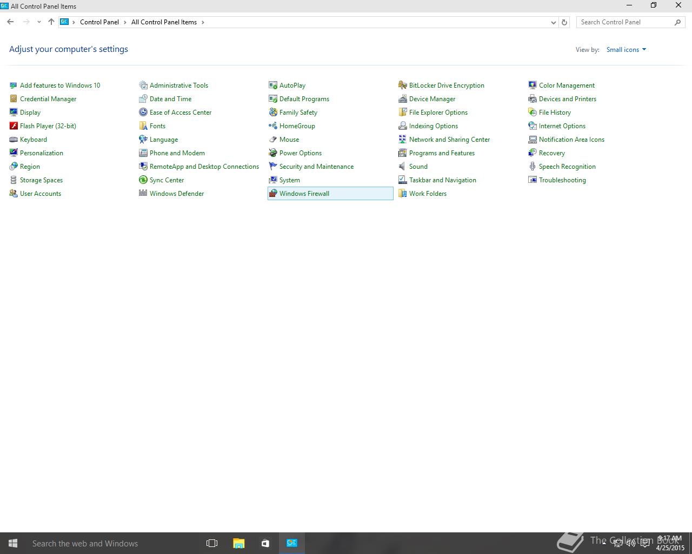Image resolution: width=692 pixels, height=554 pixels.
Task: Click the Fonts folder icon
Action: [143, 126]
